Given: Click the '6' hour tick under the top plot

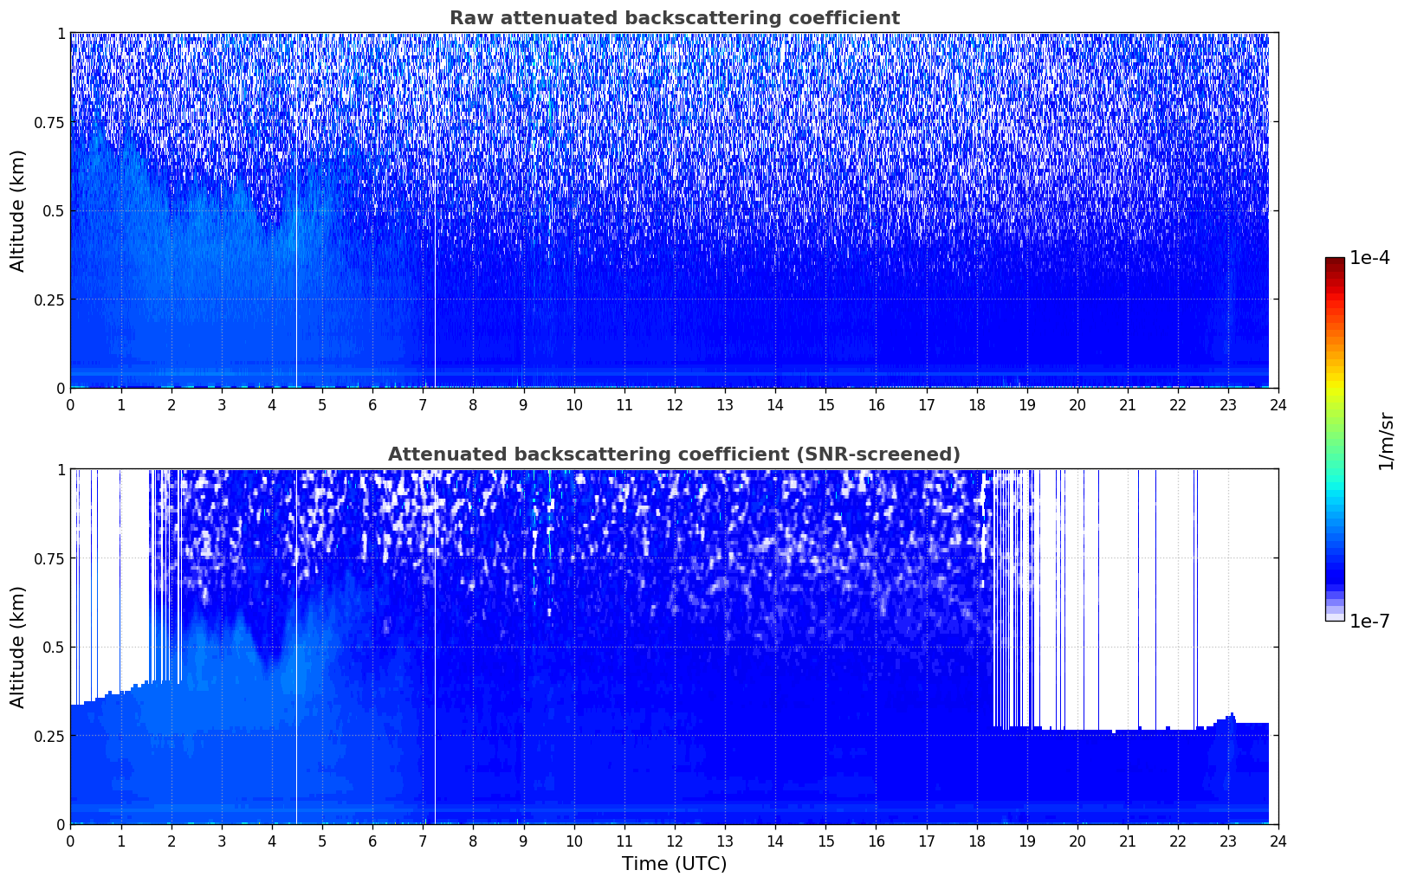Looking at the screenshot, I should (372, 404).
